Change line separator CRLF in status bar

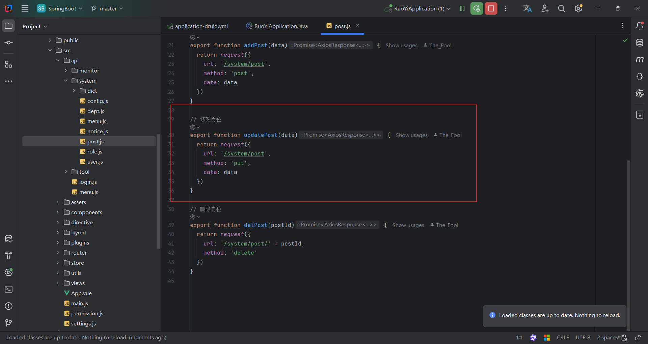coord(563,338)
